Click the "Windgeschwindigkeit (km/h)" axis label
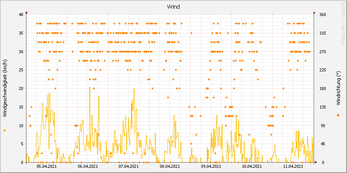Viewport: 347px width, 173px height. 5,89
